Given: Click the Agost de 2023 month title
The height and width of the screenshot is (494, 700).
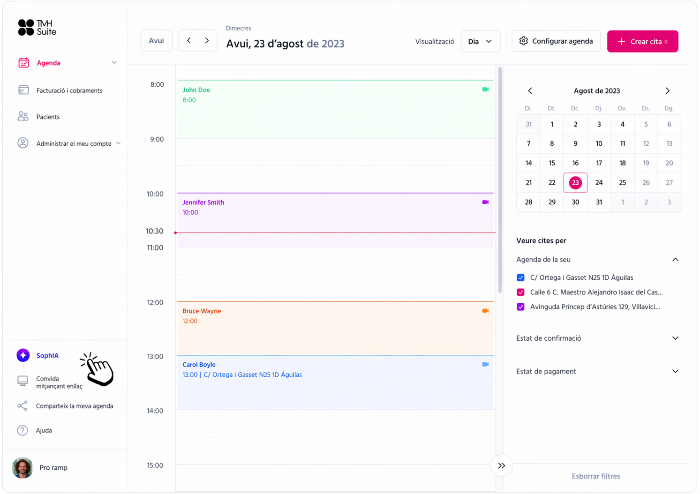Looking at the screenshot, I should 597,91.
